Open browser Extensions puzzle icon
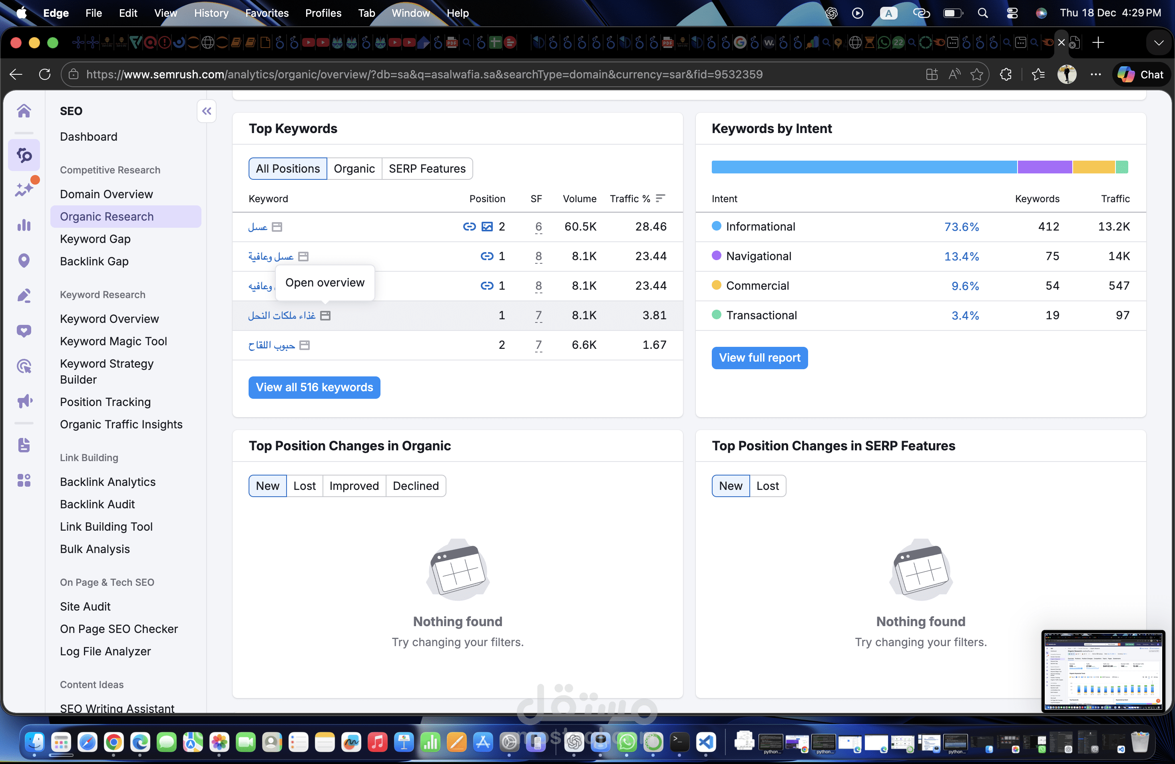1175x764 pixels. pos(1006,75)
